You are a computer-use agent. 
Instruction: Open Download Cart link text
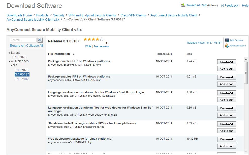196,5
